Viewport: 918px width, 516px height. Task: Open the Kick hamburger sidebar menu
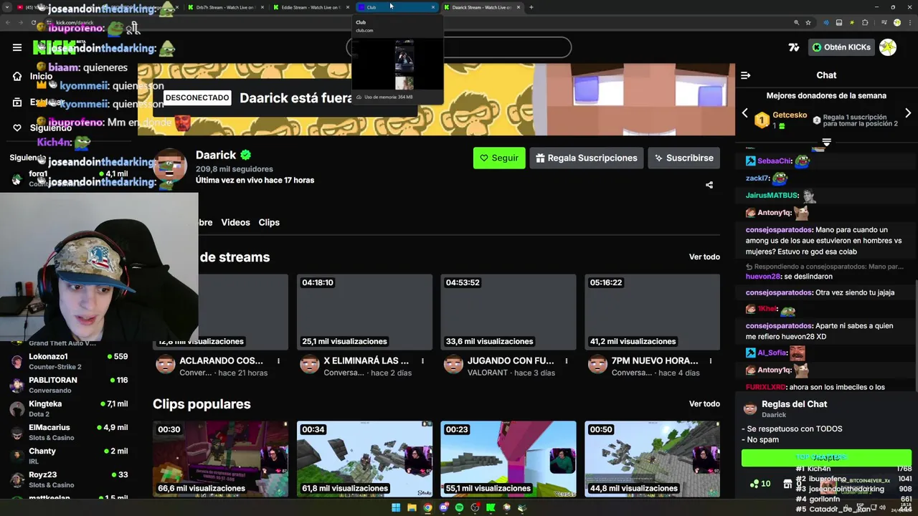pos(17,47)
